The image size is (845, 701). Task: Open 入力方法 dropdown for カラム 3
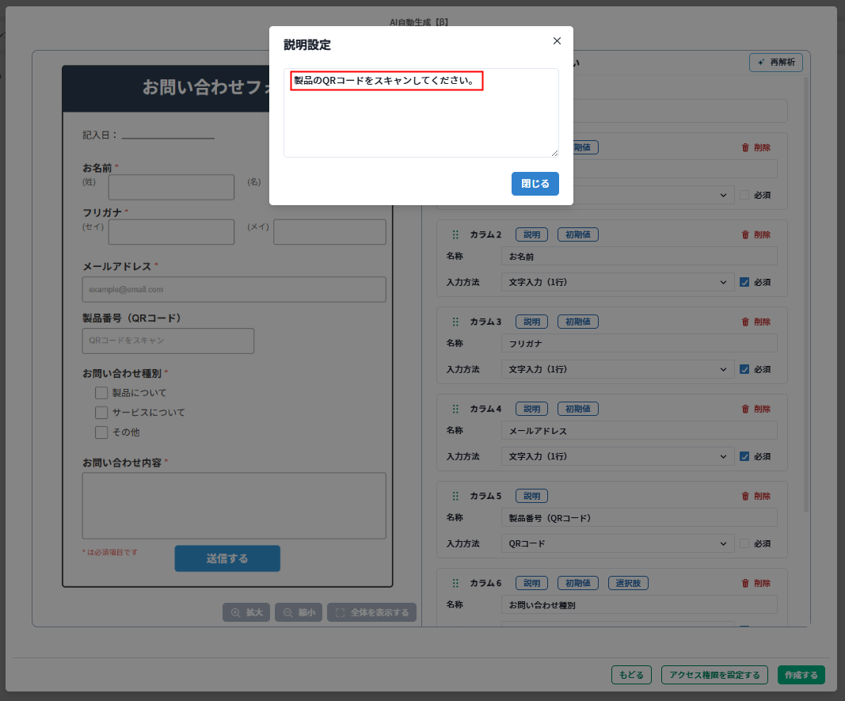point(617,369)
